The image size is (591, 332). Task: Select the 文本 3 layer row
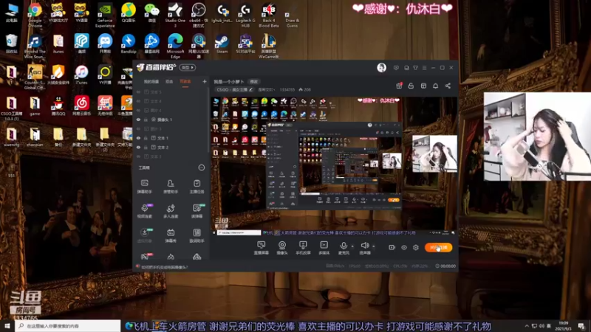172,156
